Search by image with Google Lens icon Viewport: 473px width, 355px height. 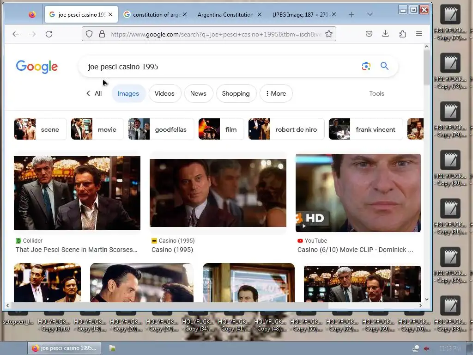(x=366, y=66)
